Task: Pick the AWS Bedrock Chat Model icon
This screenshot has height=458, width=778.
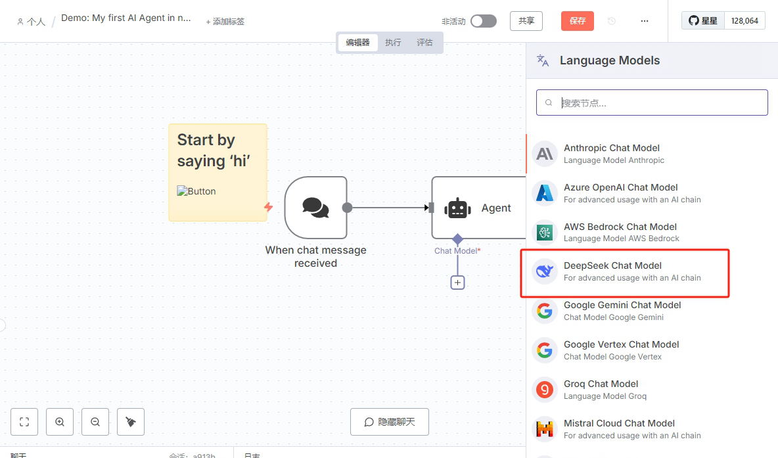Action: point(545,232)
